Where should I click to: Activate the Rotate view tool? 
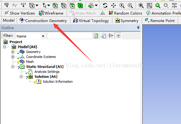[105, 6]
